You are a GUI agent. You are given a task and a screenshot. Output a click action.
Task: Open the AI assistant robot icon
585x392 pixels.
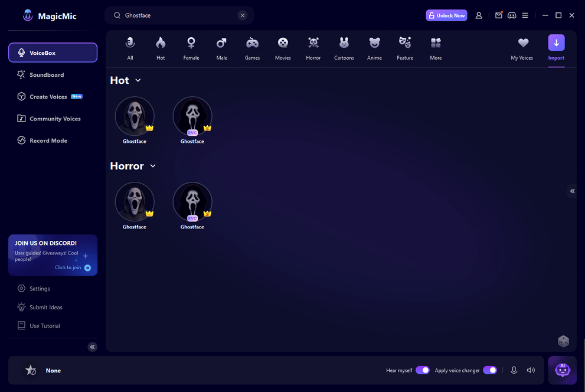tap(562, 370)
